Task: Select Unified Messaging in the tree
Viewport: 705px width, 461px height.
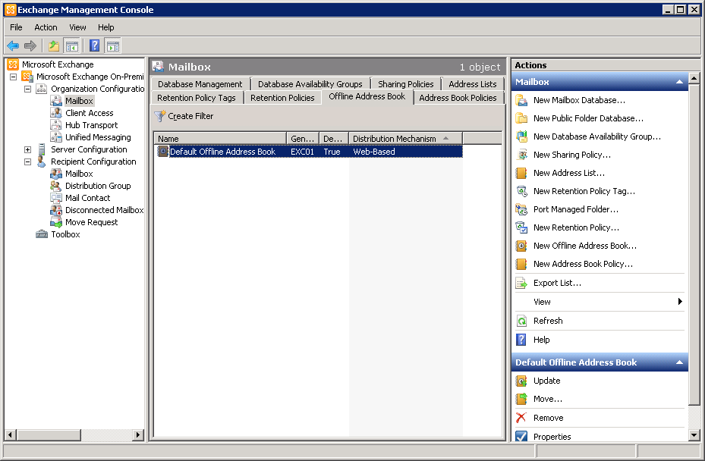Action: point(98,137)
